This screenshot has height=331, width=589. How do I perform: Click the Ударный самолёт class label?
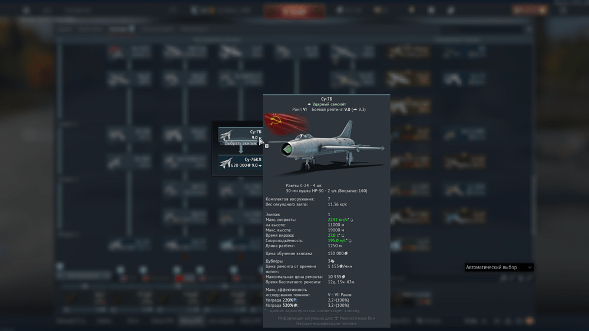[329, 104]
